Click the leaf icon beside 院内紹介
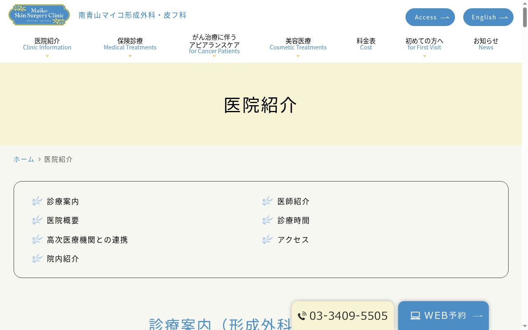This screenshot has height=330, width=528. coord(37,258)
